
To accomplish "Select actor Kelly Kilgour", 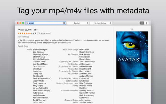I will click(x=38, y=86).
